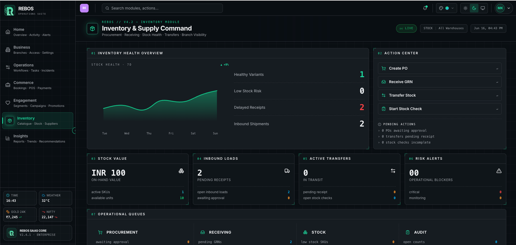Click '0 stock checks incomplete' line
Viewport: 516px width, 245px height.
pyautogui.click(x=406, y=142)
